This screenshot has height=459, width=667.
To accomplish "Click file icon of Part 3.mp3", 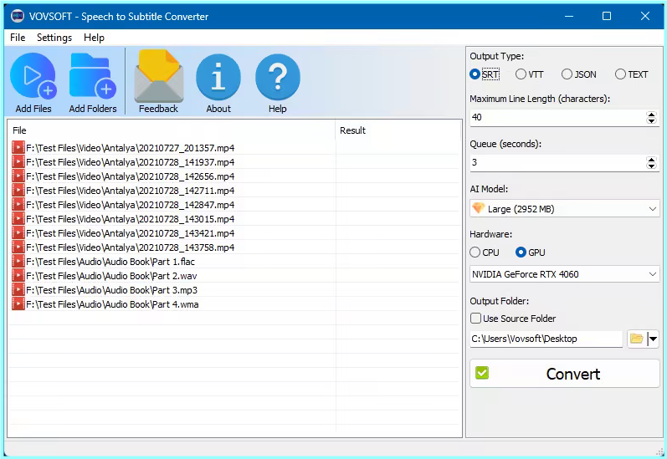I will (18, 290).
